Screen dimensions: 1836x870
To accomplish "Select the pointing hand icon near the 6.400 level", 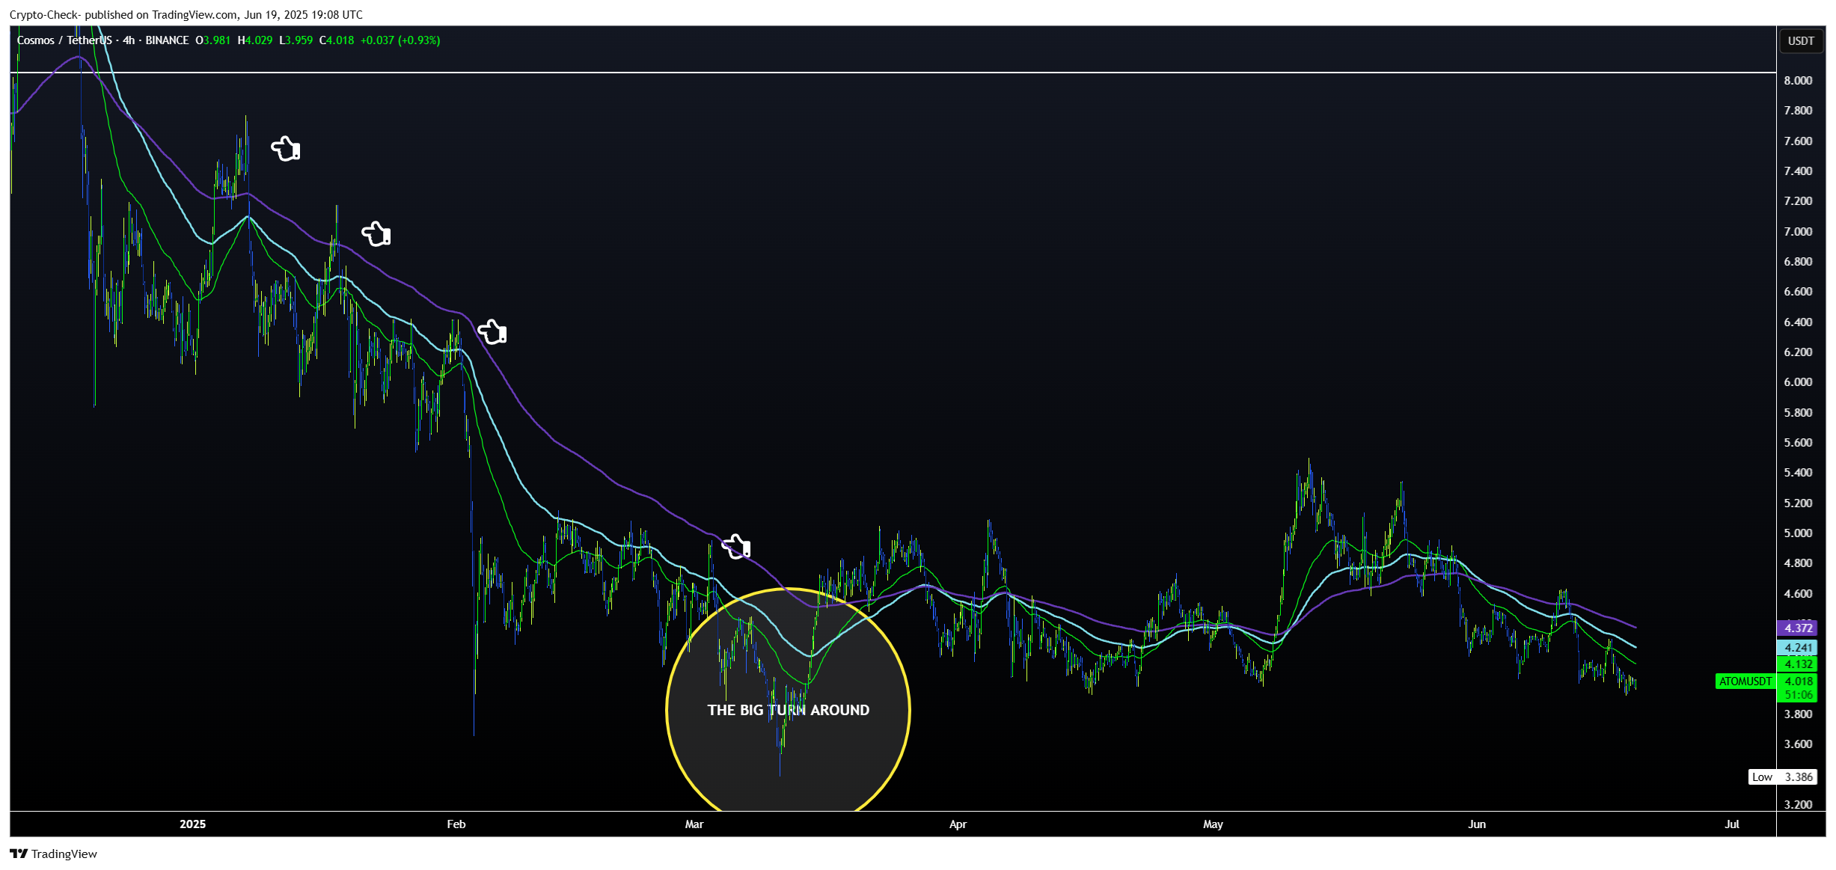I will click(x=492, y=331).
